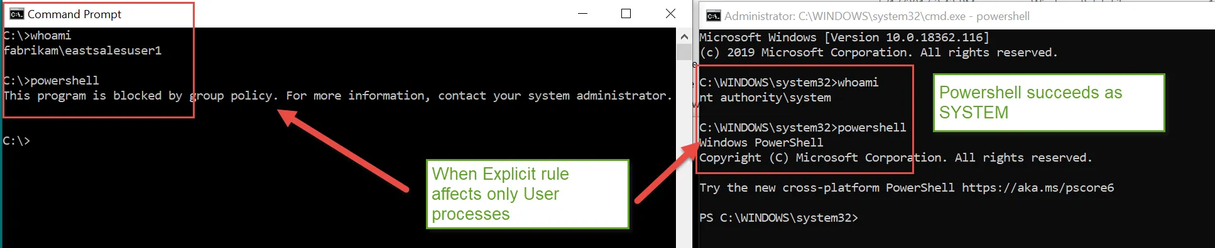The height and width of the screenshot is (248, 1215).
Task: Click the PS C:\WINDOWS\system32> prompt
Action: click(x=778, y=218)
